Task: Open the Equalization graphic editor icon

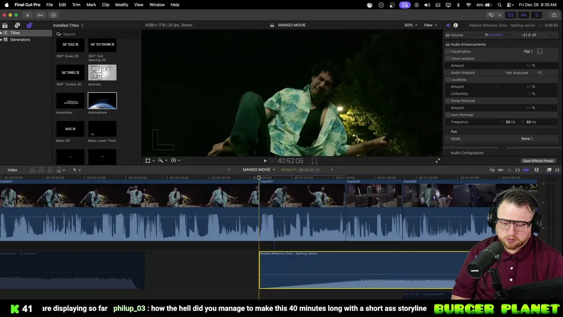Action: pyautogui.click(x=540, y=52)
